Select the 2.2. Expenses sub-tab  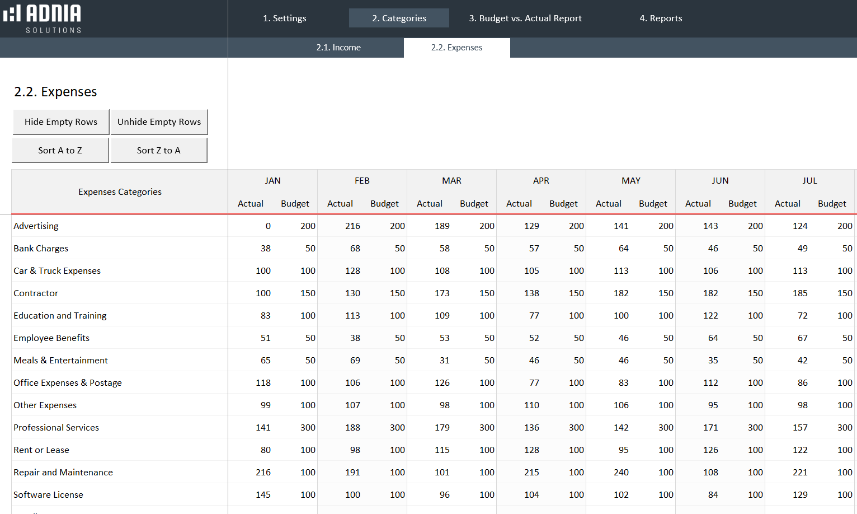[x=456, y=48]
